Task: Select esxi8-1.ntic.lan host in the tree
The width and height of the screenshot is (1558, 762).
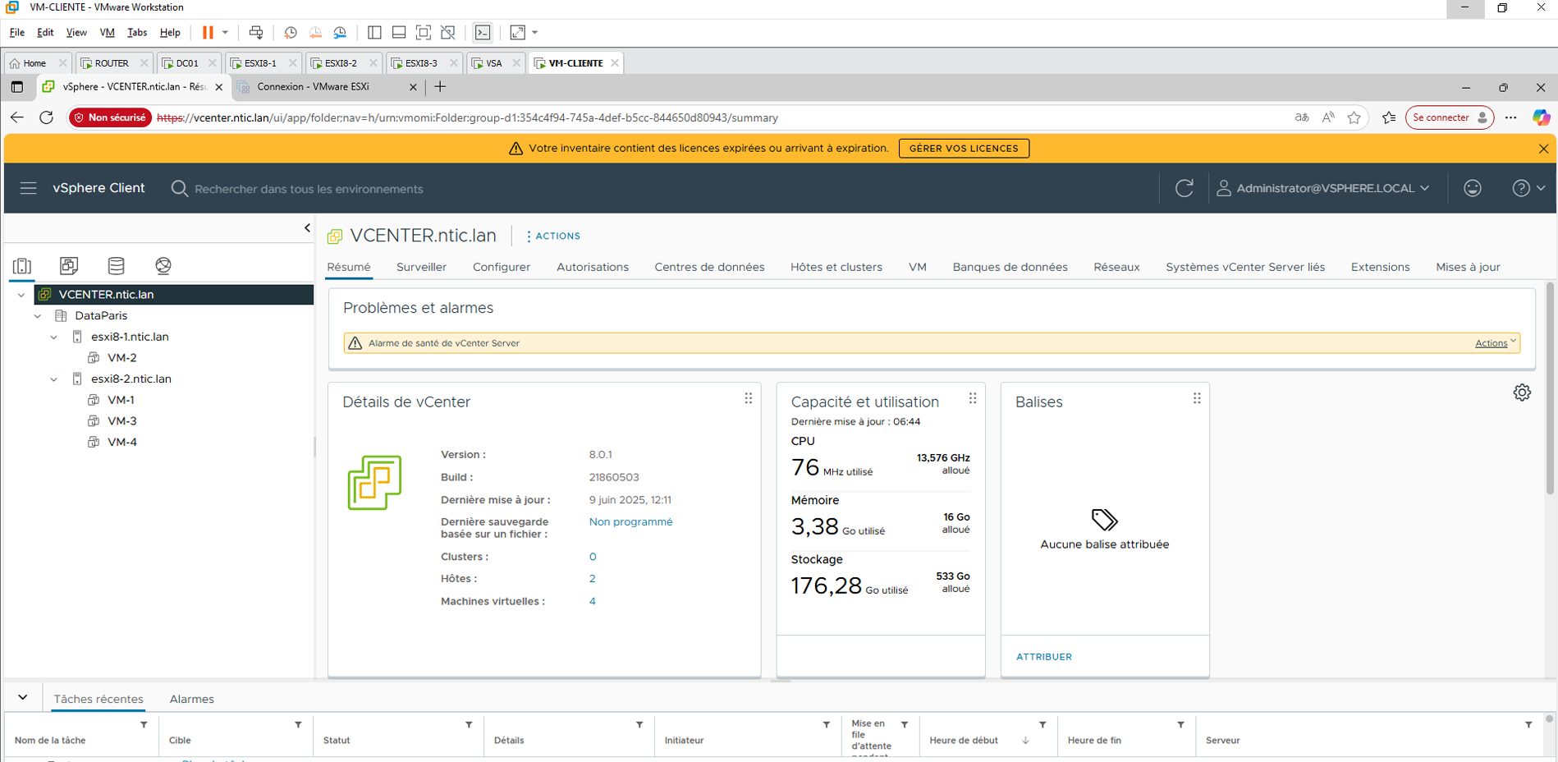Action: pyautogui.click(x=129, y=337)
